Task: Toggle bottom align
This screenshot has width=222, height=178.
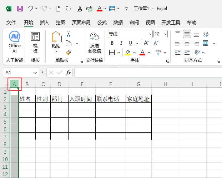Action: (196, 34)
